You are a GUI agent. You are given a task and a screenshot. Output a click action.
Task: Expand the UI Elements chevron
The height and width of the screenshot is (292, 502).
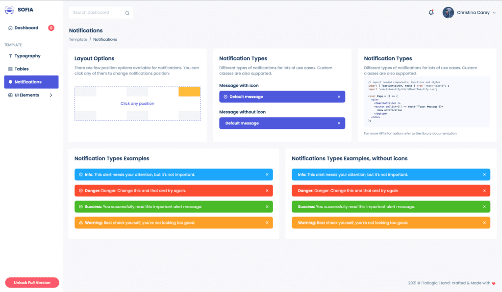pos(51,95)
